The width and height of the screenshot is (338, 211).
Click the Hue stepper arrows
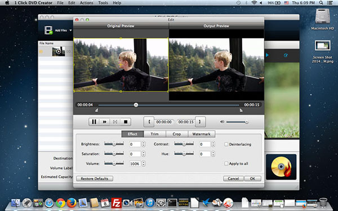click(213, 154)
